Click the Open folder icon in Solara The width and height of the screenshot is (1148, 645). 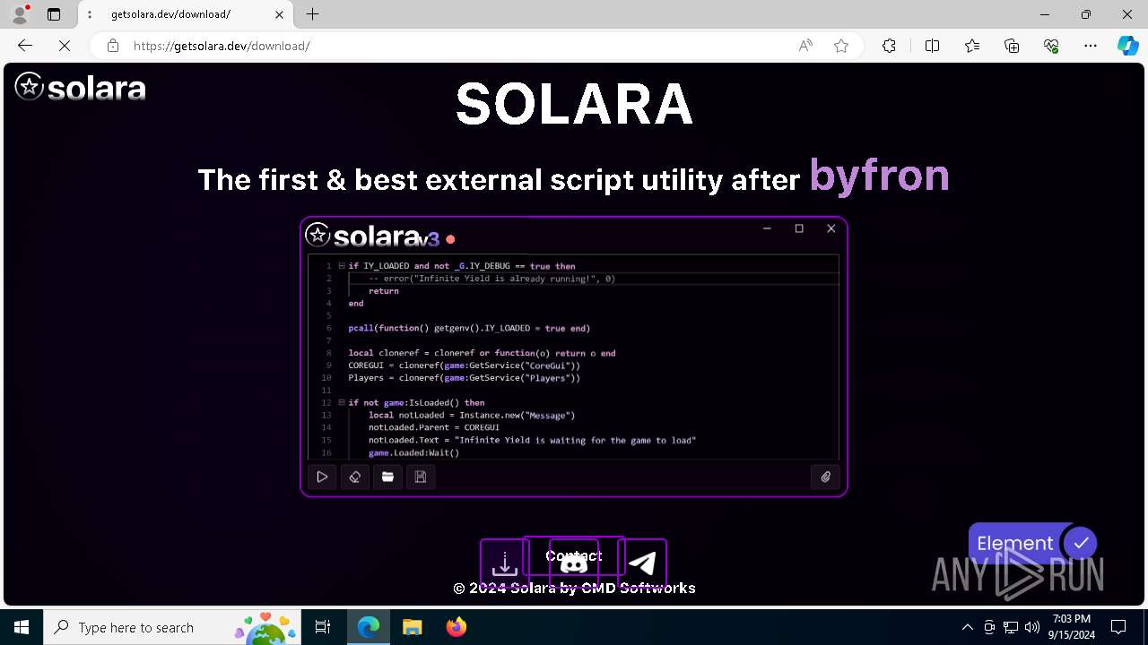[x=387, y=477]
